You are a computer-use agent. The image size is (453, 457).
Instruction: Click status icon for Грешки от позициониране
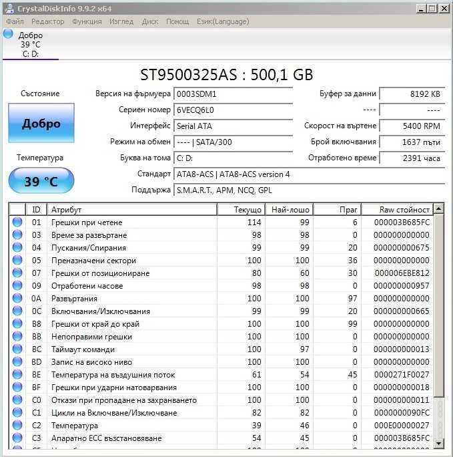17,273
